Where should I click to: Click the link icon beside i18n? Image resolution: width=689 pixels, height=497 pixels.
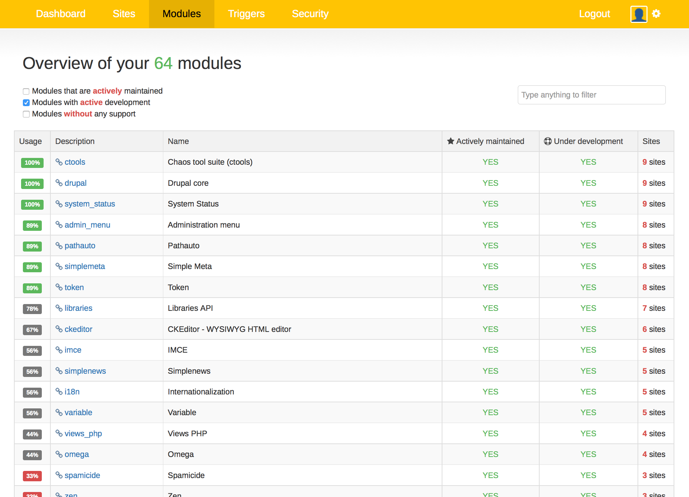click(x=59, y=391)
